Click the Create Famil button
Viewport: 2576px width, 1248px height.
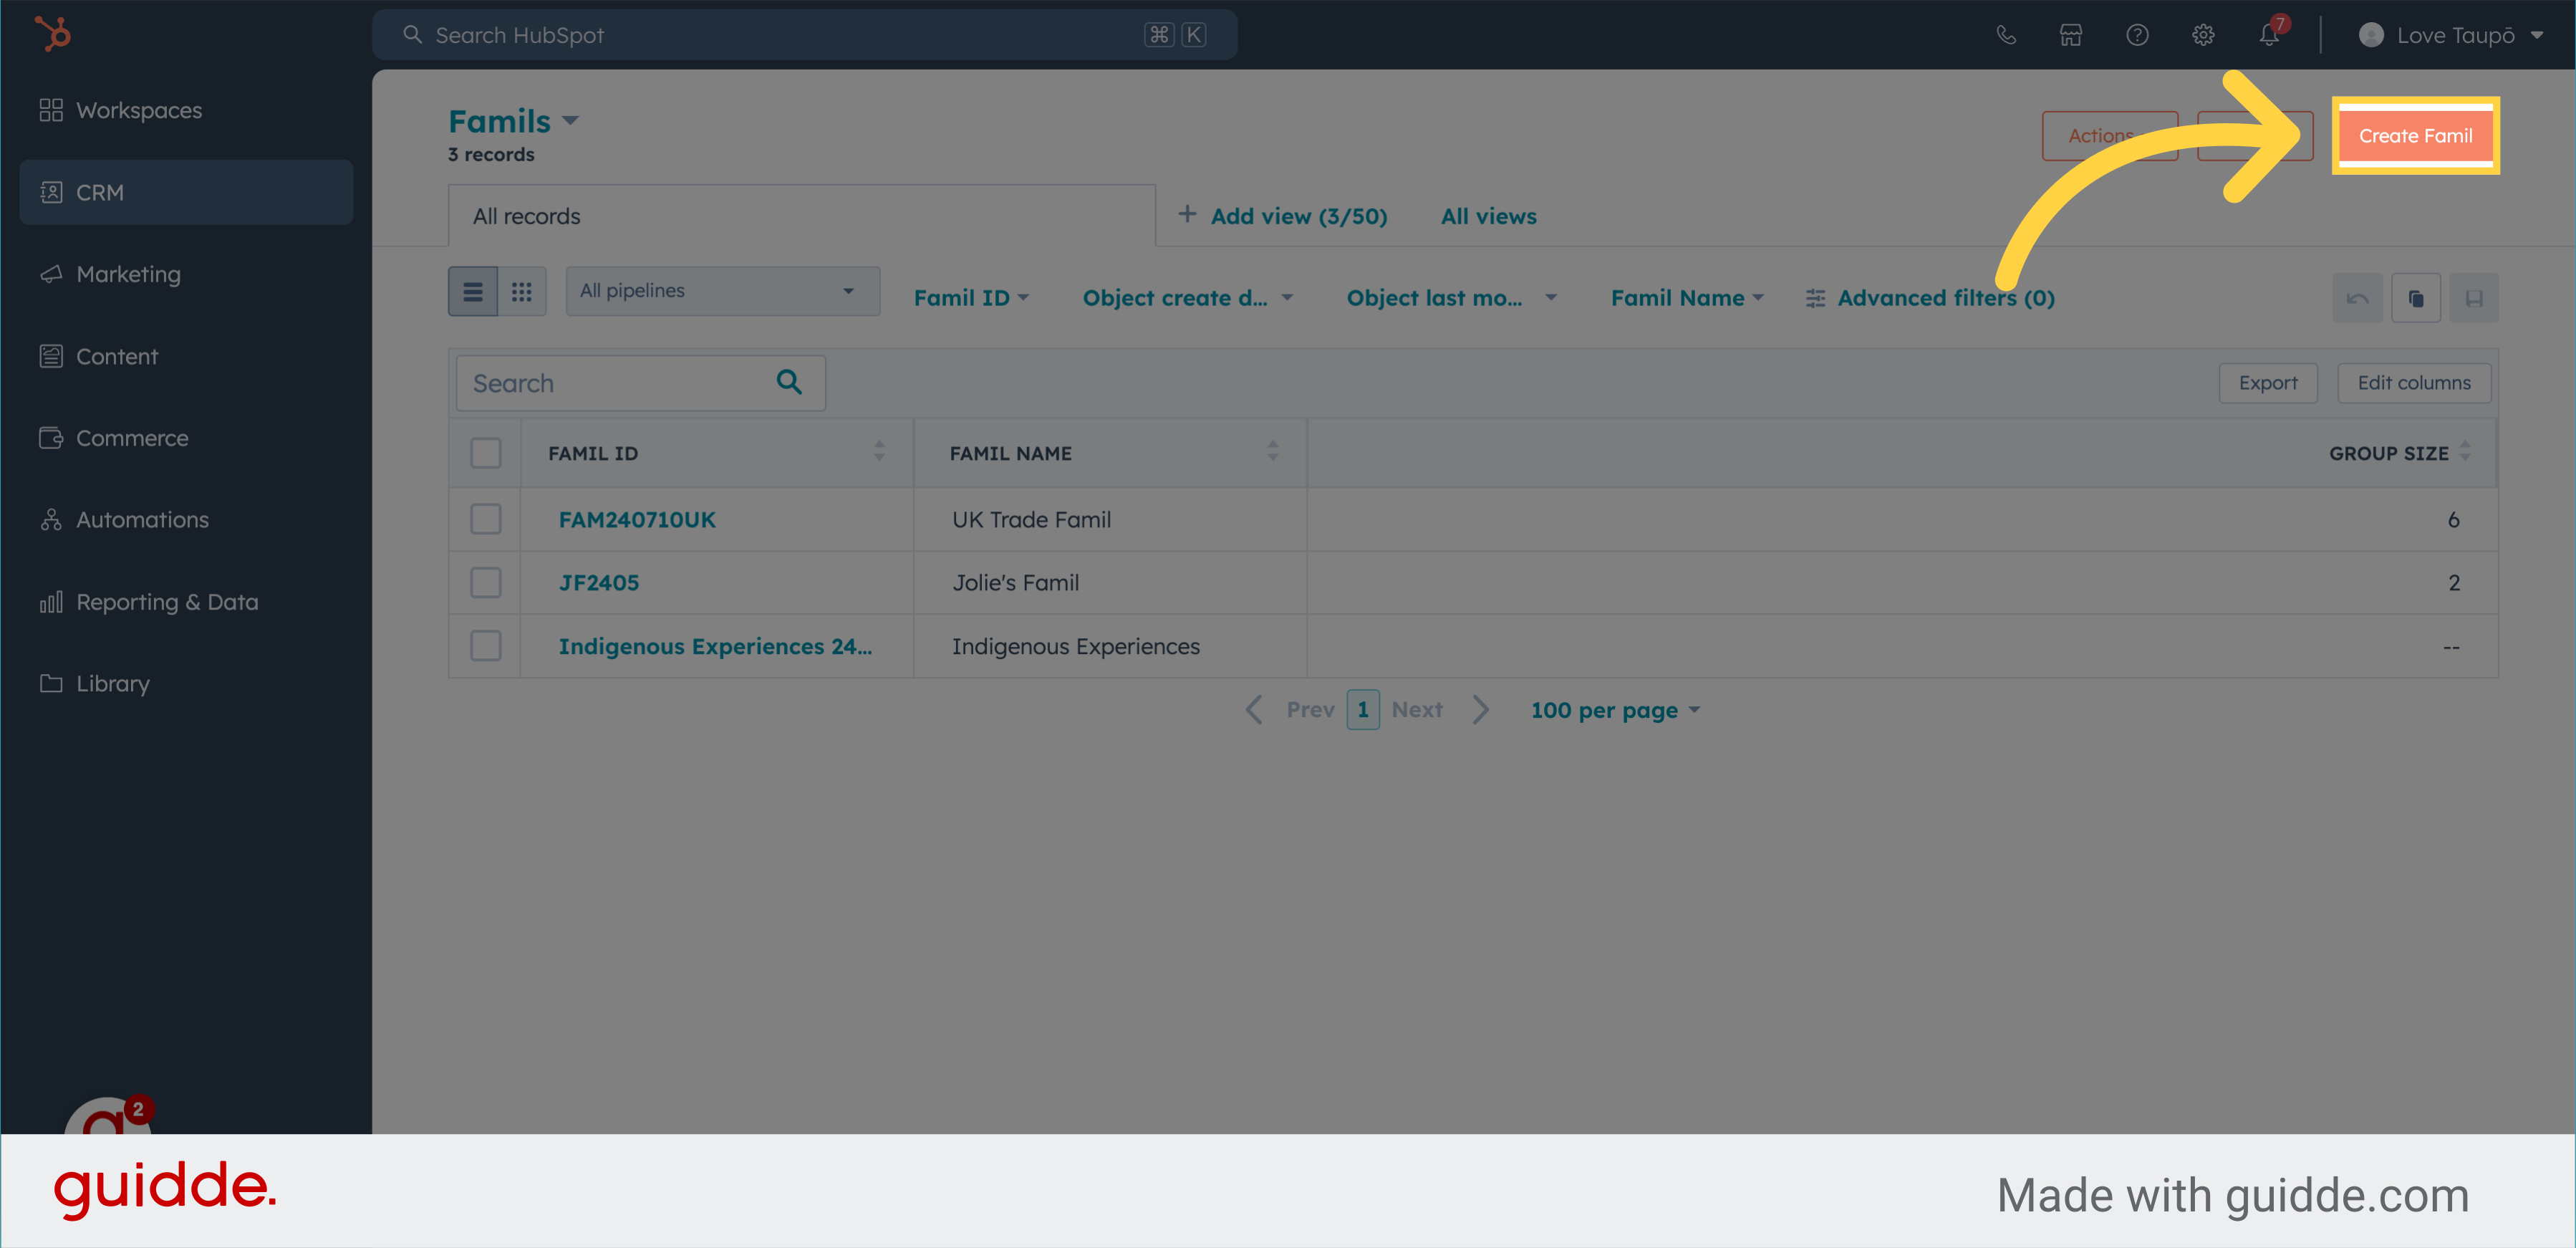pos(2415,136)
